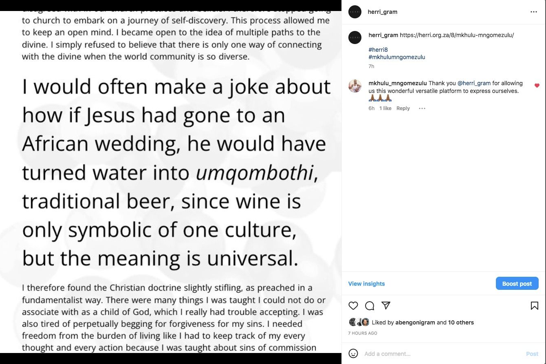Open emoji picker smiley icon
Viewport: 546px width, 364px height.
(x=353, y=353)
